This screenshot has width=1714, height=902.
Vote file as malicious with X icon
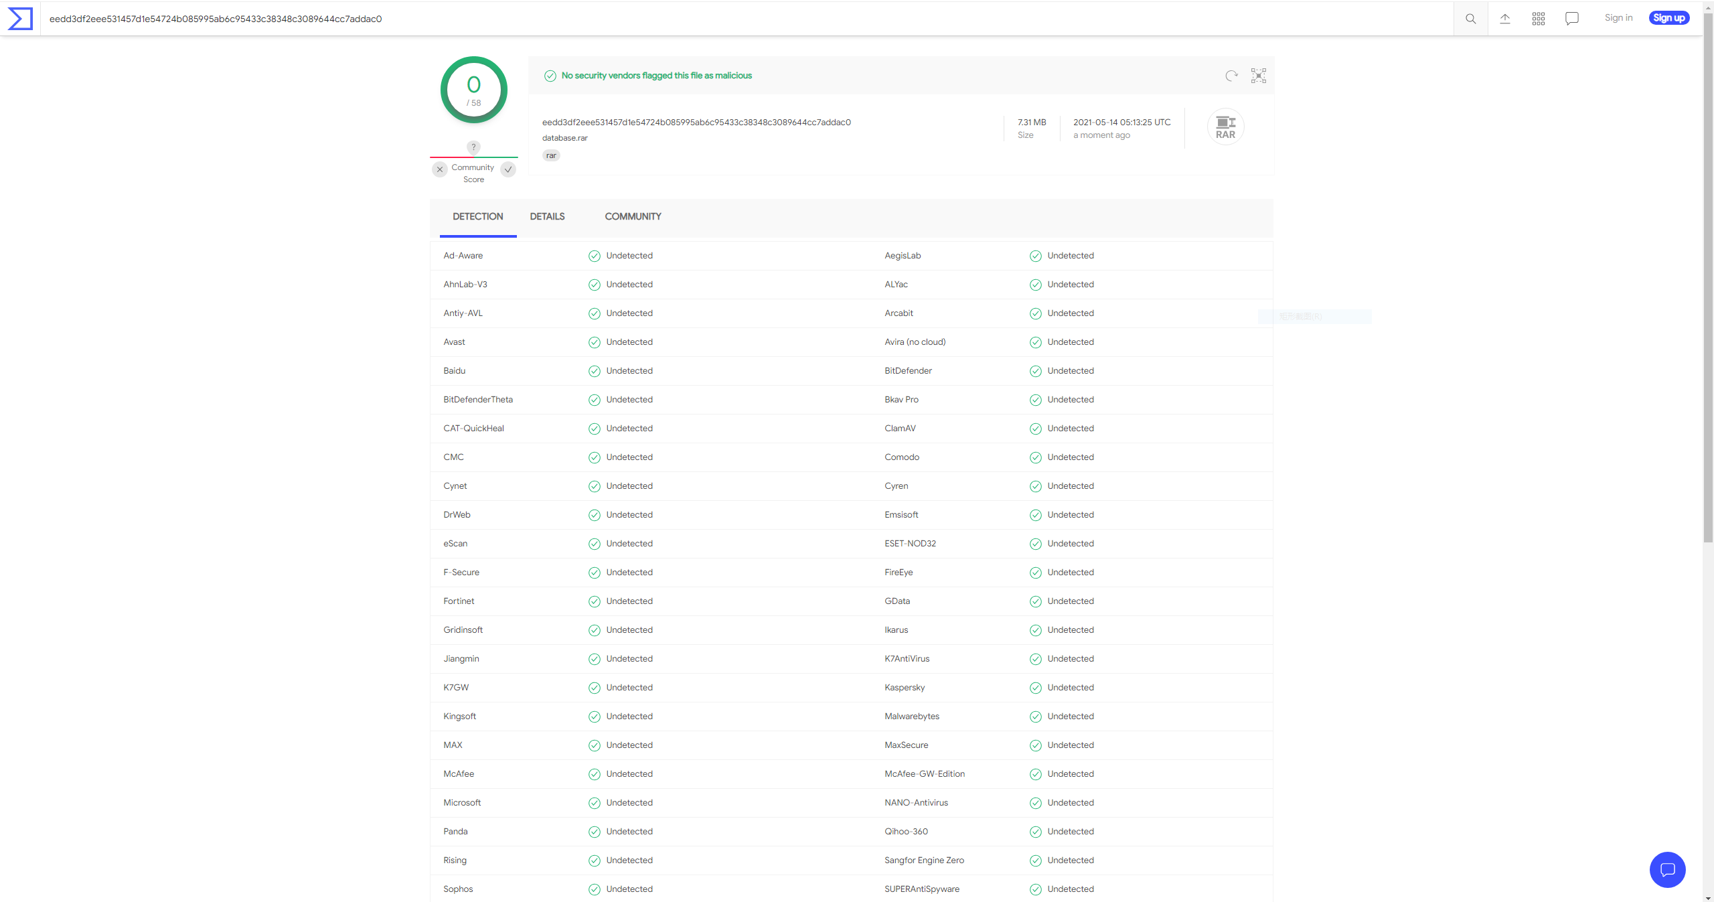point(440,169)
